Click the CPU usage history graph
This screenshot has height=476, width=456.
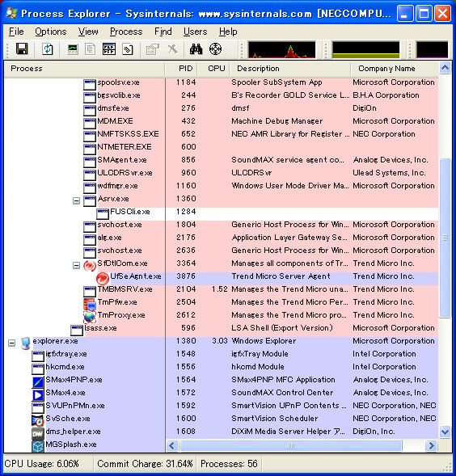[281, 49]
